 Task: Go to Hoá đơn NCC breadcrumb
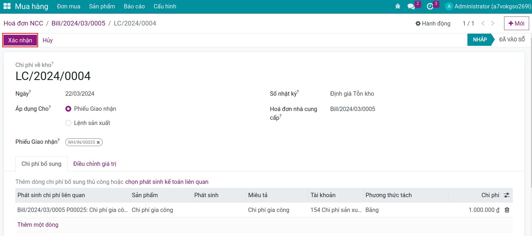point(23,23)
